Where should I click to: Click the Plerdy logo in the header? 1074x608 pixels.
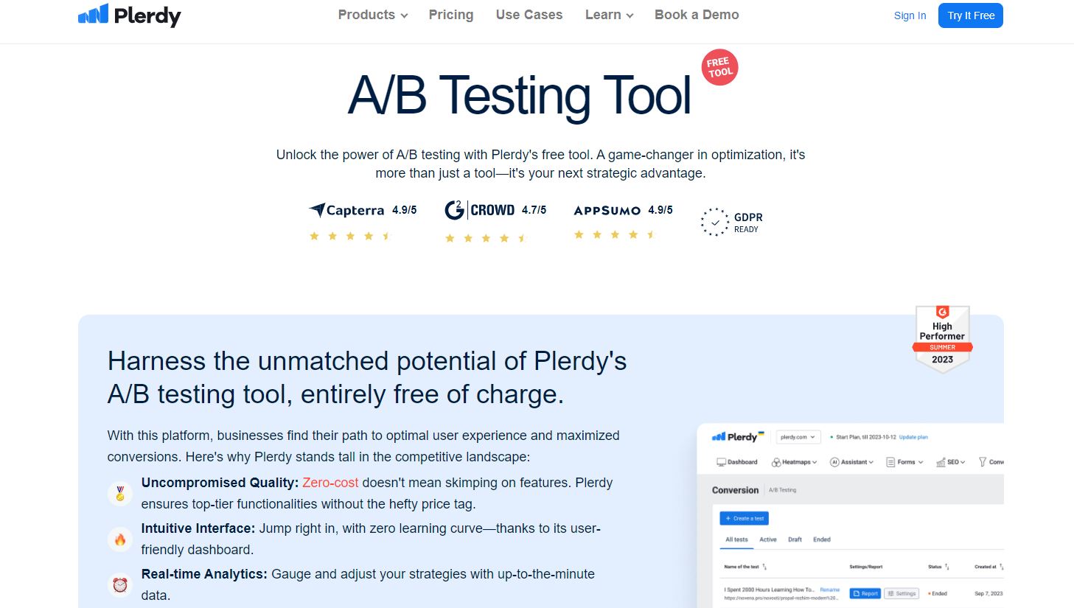pyautogui.click(x=130, y=15)
